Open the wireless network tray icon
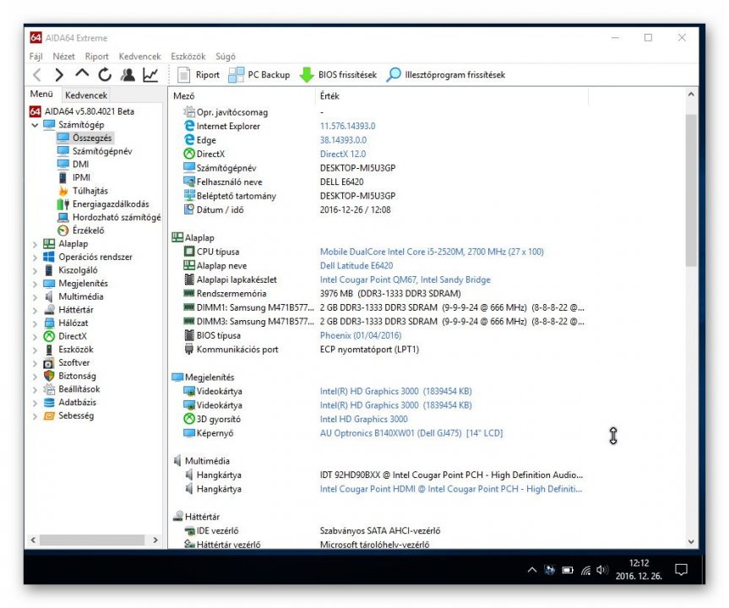Screen dimensions: 729x608 pyautogui.click(x=585, y=570)
